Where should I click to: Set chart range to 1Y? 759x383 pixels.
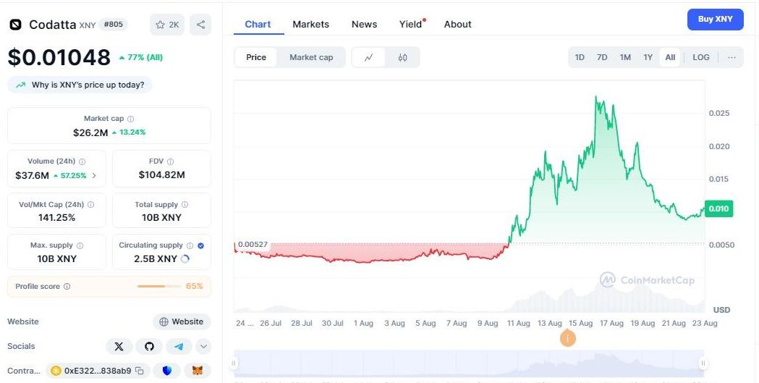(648, 58)
